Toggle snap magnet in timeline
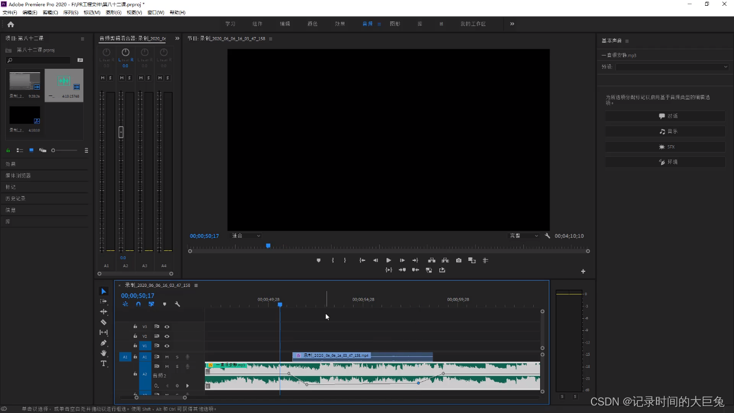 click(138, 304)
